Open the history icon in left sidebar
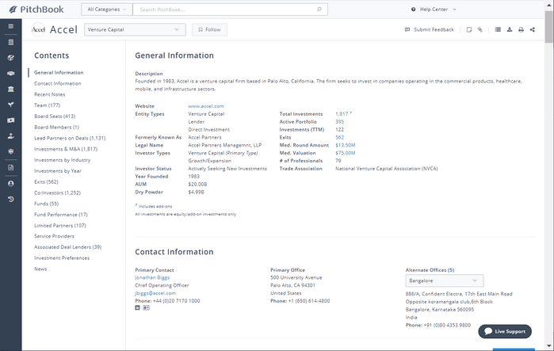The height and width of the screenshot is (351, 554). pos(10,198)
